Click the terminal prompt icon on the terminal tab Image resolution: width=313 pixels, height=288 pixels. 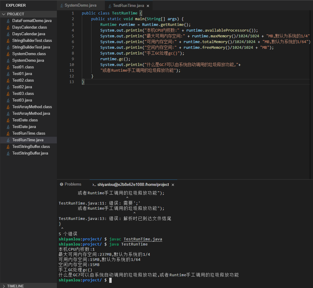tap(94, 185)
